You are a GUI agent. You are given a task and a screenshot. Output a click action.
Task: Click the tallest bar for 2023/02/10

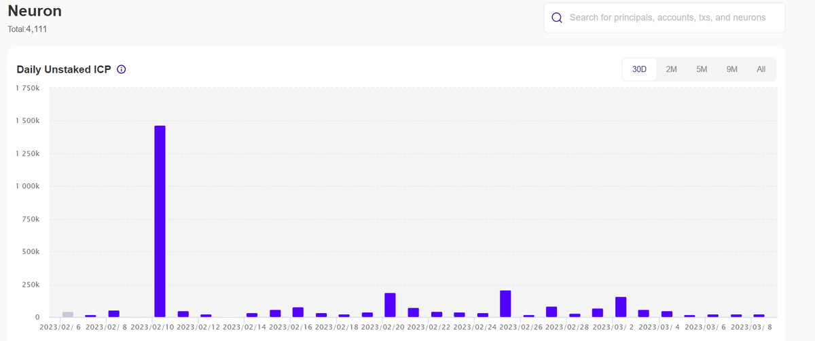(160, 221)
